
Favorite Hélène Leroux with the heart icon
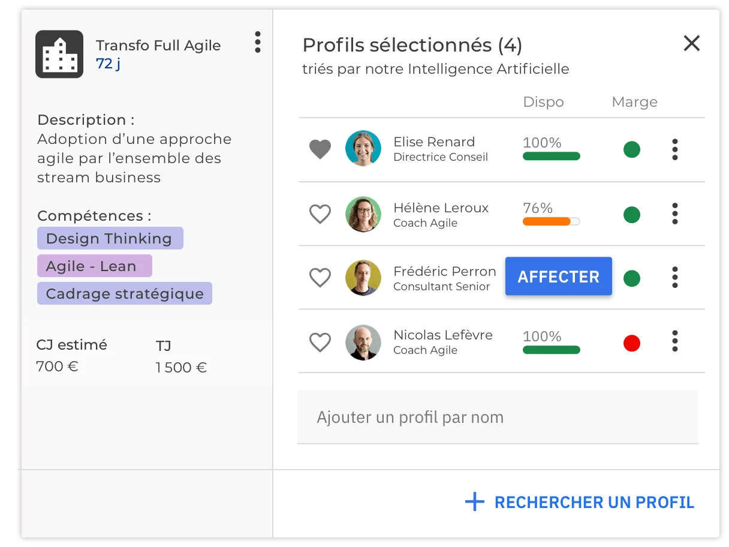coord(320,214)
